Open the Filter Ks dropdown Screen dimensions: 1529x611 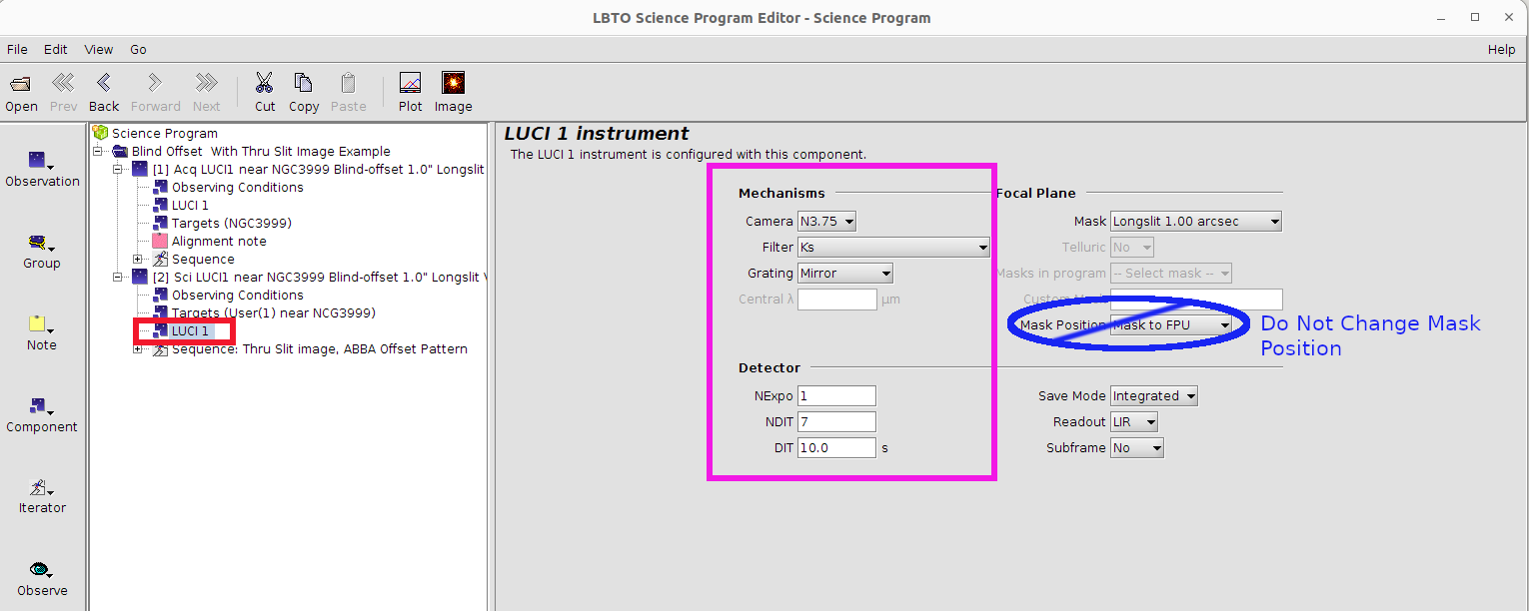(x=892, y=248)
